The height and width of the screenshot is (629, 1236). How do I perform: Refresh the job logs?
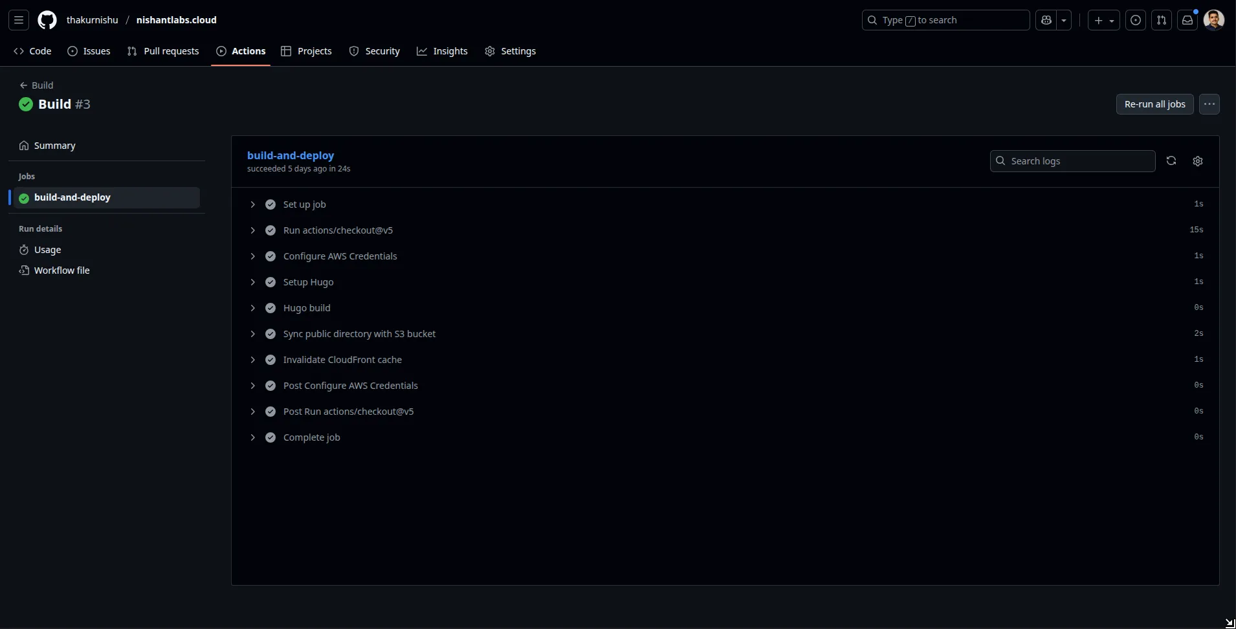pos(1171,161)
